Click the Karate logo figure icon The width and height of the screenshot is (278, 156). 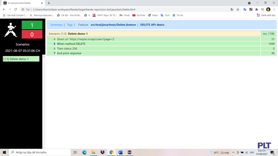coord(10,30)
